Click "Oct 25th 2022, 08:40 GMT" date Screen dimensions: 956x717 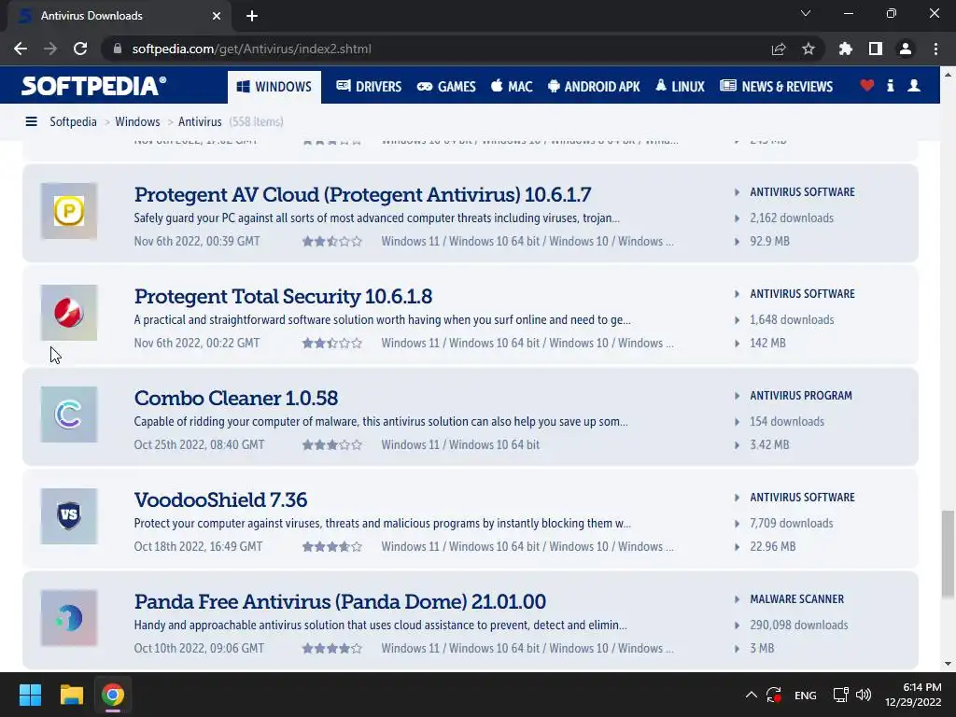point(200,445)
